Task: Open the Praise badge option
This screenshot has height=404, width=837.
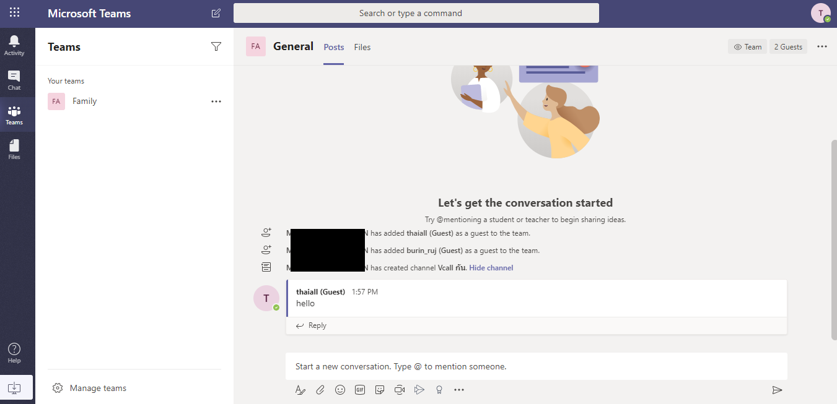Action: pos(439,390)
